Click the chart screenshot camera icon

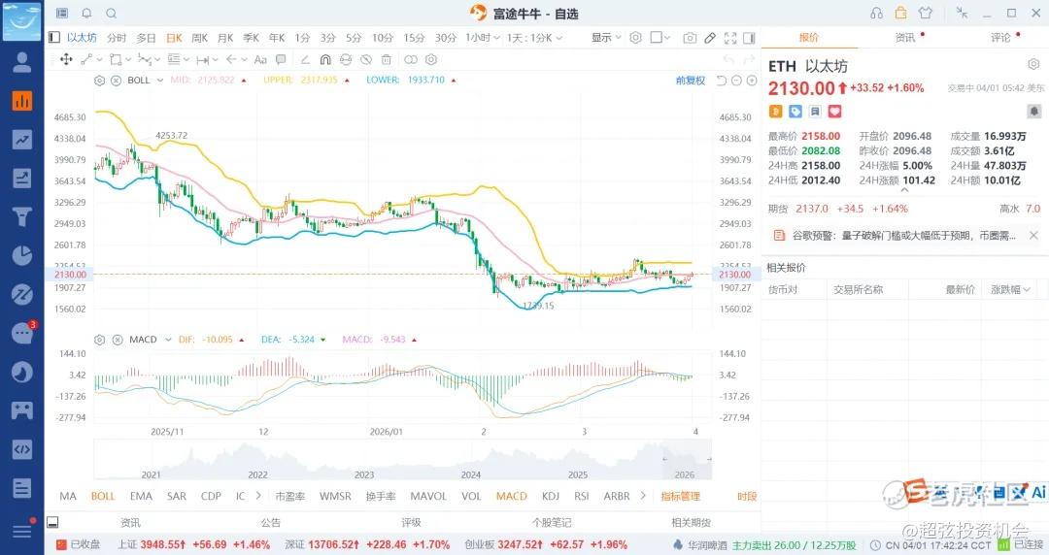click(x=690, y=38)
